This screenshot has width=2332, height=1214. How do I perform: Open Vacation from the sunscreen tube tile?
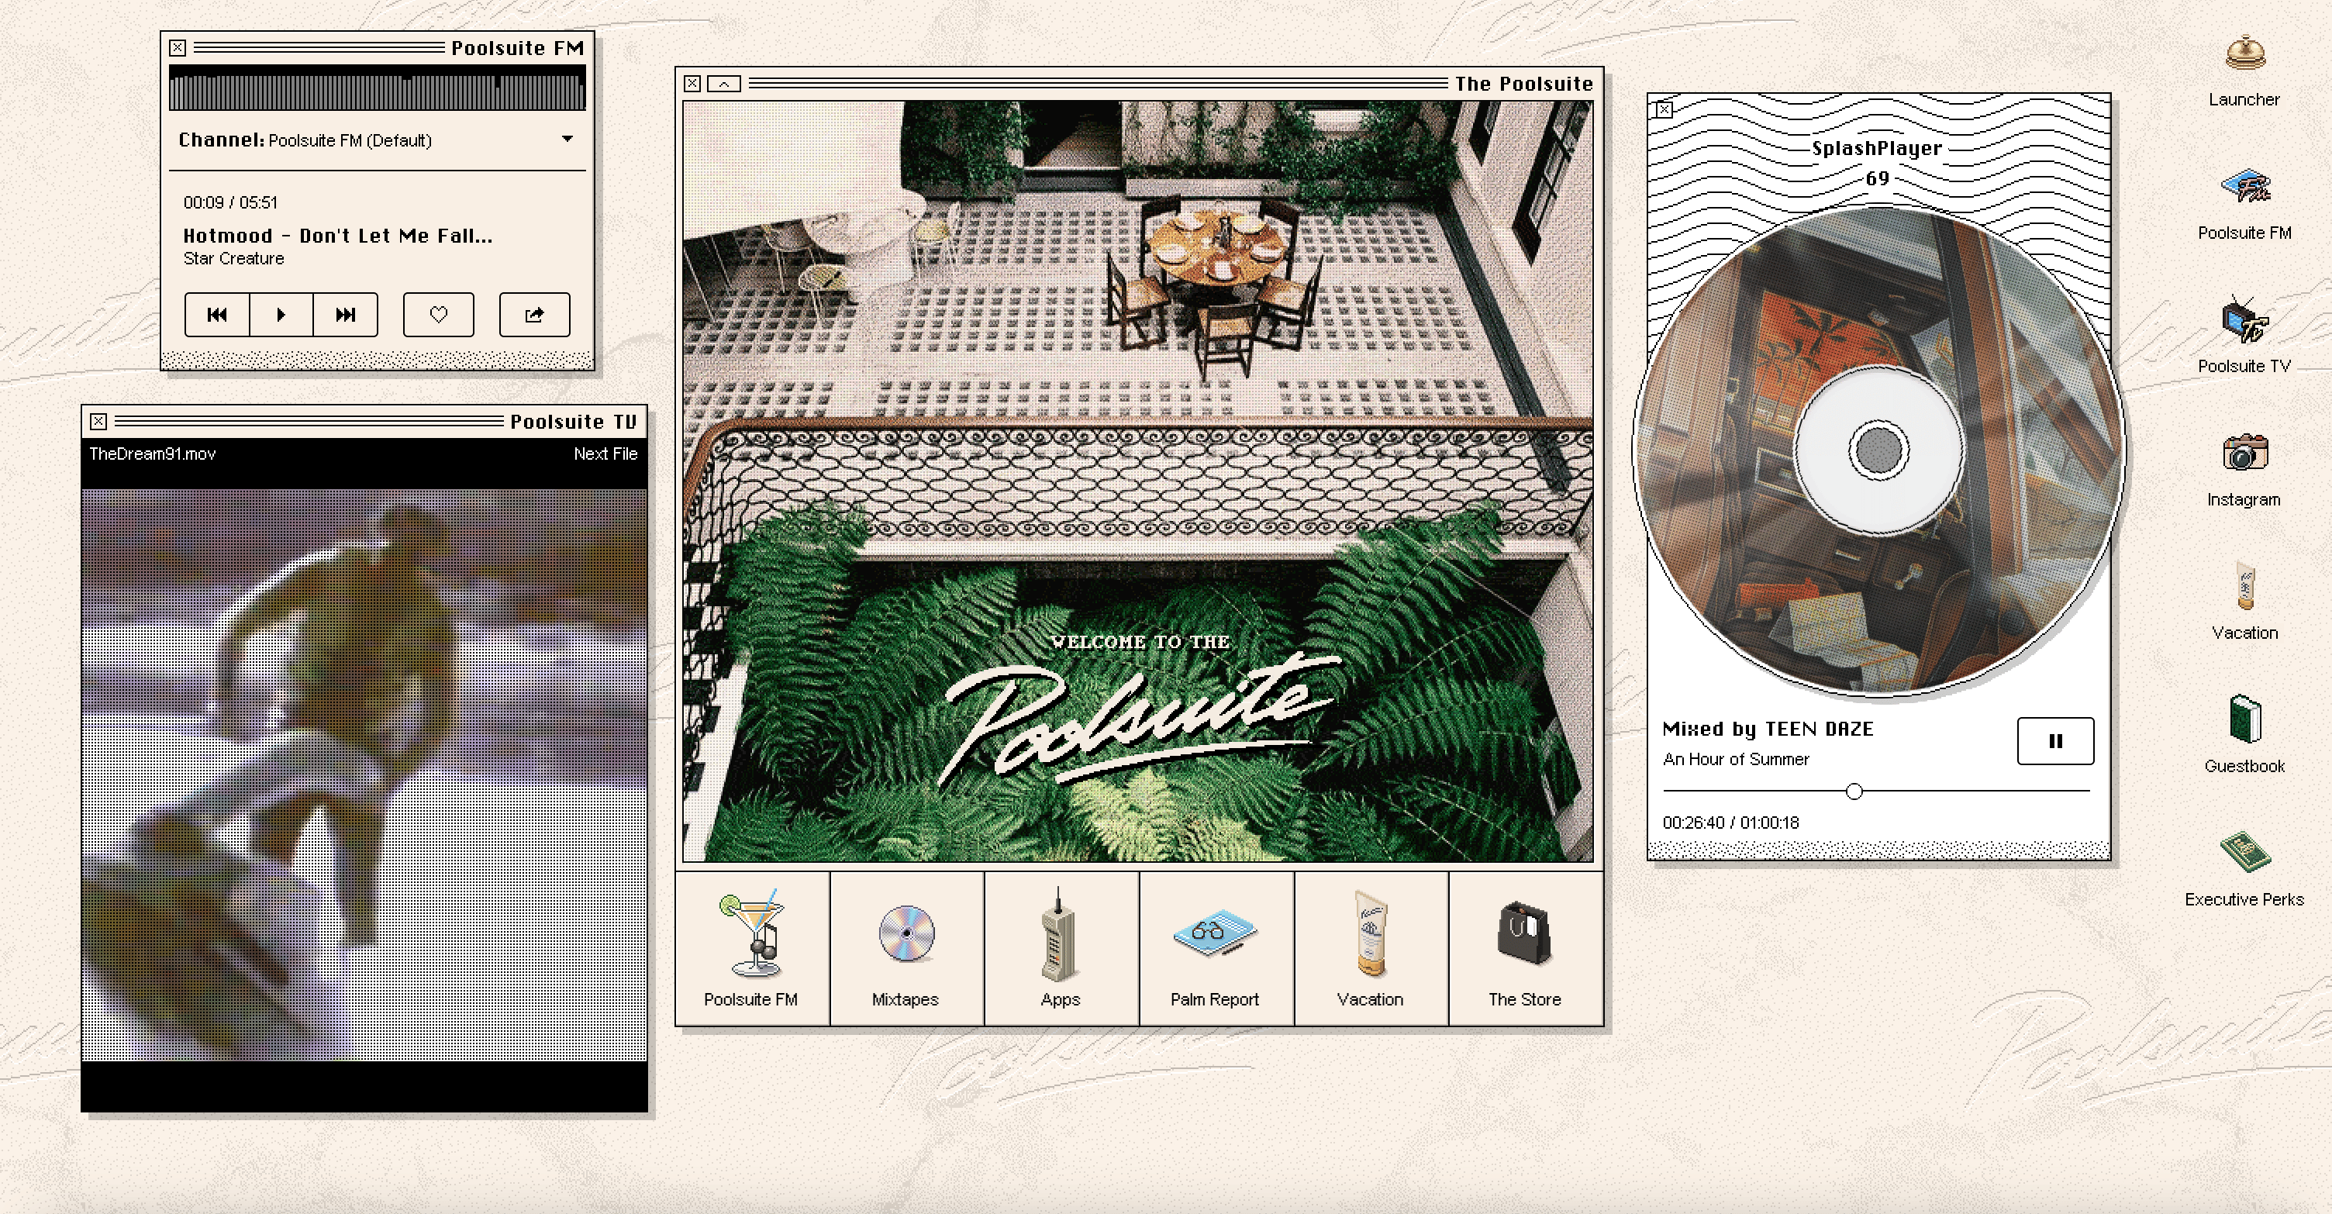[x=1371, y=949]
